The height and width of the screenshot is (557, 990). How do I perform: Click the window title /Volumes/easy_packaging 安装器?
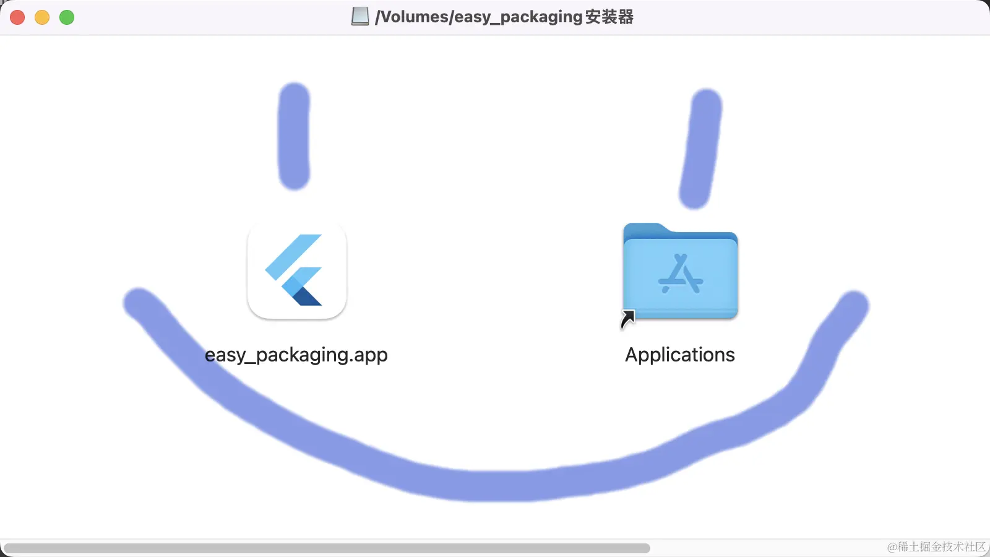pyautogui.click(x=504, y=17)
